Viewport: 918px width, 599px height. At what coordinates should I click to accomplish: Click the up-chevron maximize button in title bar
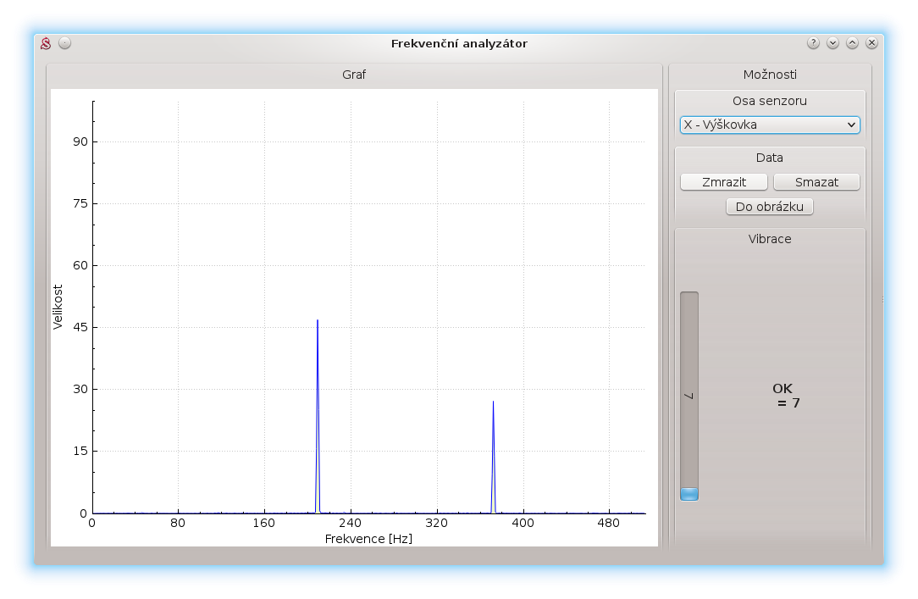(x=852, y=43)
